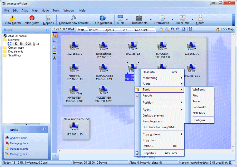
Task: Select the text 'A' tool on map sidebar
Action: [55, 58]
